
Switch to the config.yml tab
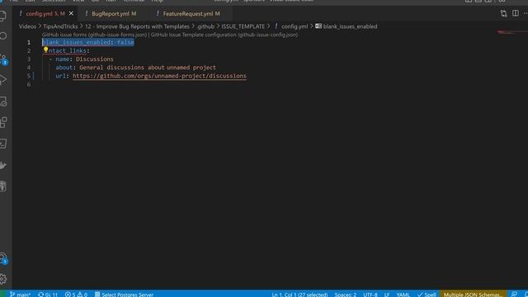[x=45, y=14]
